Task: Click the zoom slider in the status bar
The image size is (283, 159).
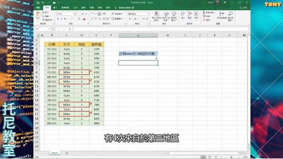Action: (x=231, y=157)
